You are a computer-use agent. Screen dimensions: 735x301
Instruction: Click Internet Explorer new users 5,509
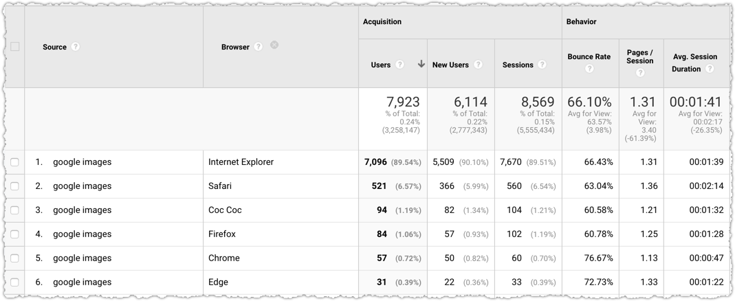click(x=443, y=162)
